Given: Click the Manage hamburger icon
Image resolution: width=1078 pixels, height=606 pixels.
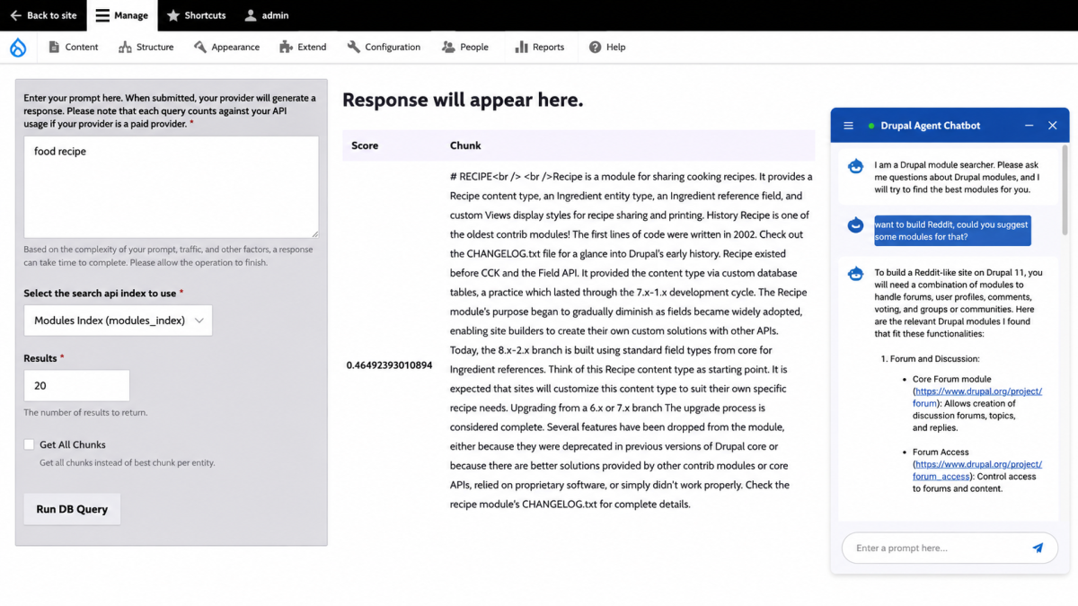Looking at the screenshot, I should [103, 15].
